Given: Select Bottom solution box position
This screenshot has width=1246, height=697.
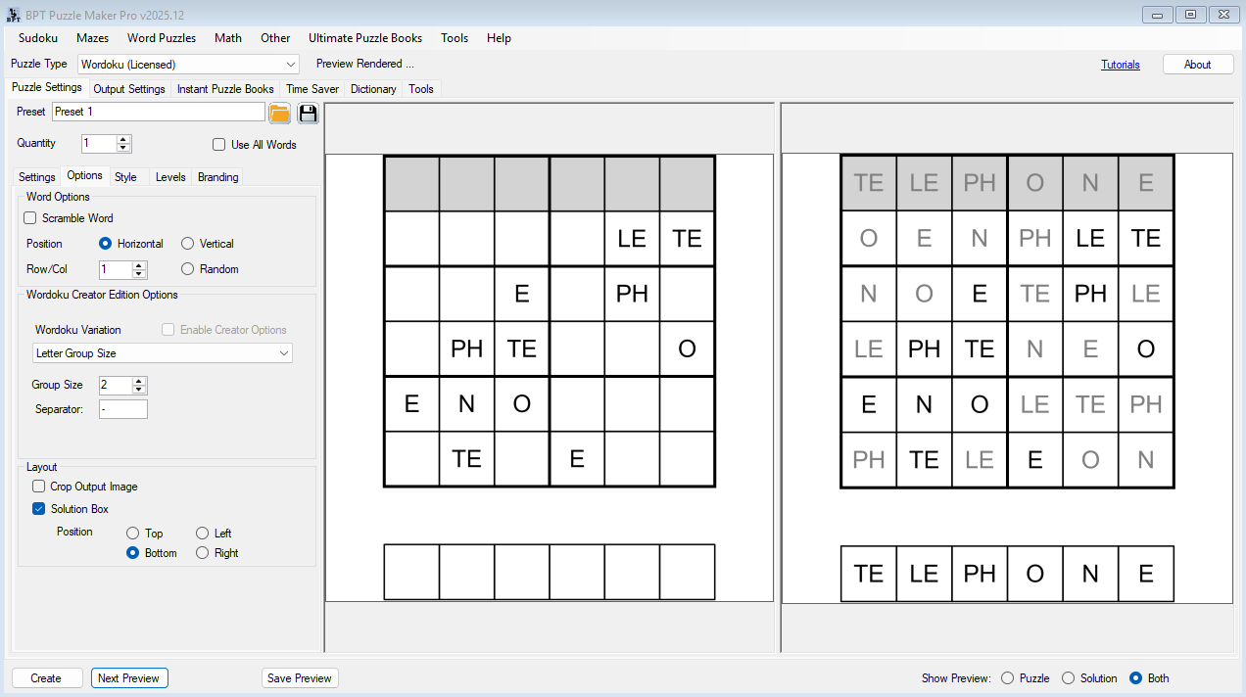Looking at the screenshot, I should [133, 553].
